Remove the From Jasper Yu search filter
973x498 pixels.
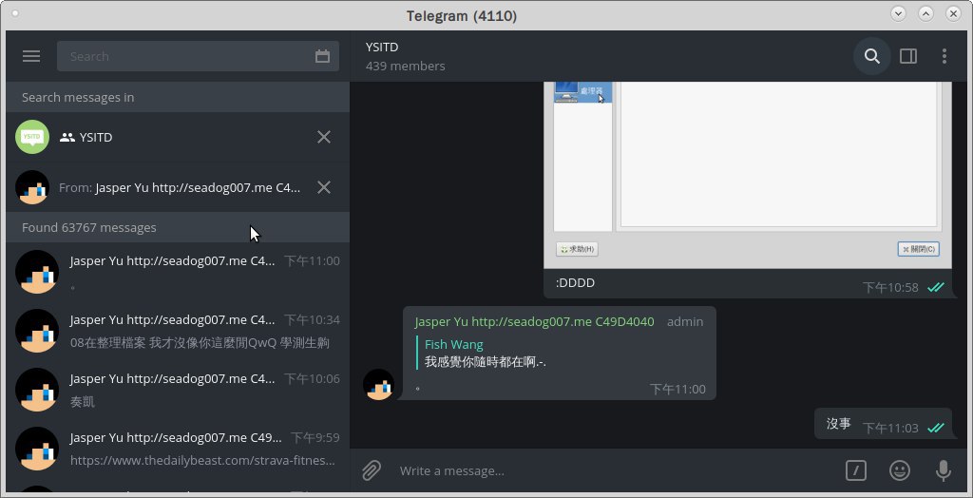[x=324, y=187]
